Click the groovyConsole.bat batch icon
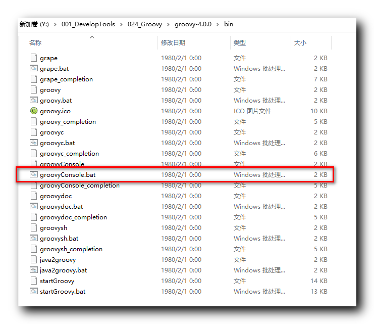The height and width of the screenshot is (324, 374). click(x=34, y=174)
